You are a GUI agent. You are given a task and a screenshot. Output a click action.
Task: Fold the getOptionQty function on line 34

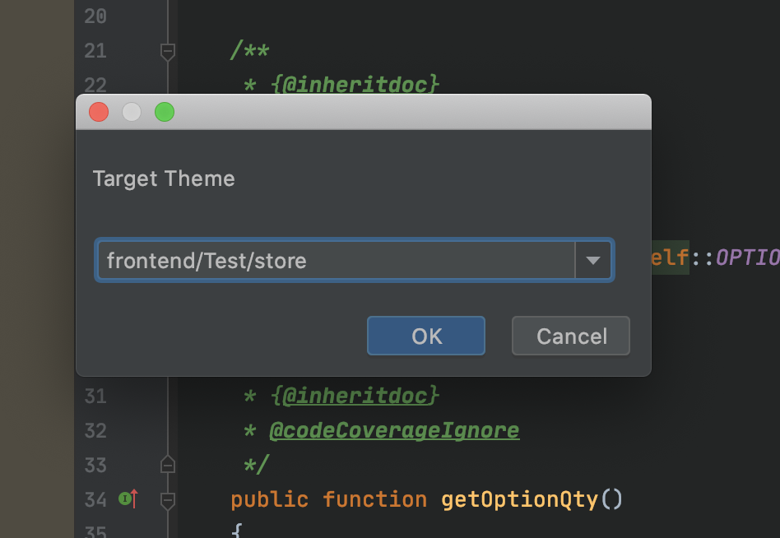[x=168, y=499]
